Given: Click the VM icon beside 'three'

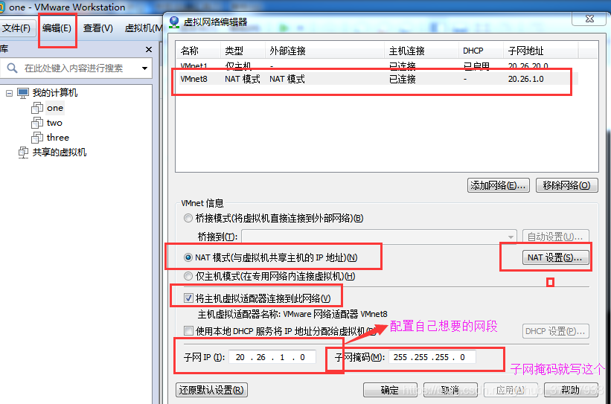Looking at the screenshot, I should [37, 138].
